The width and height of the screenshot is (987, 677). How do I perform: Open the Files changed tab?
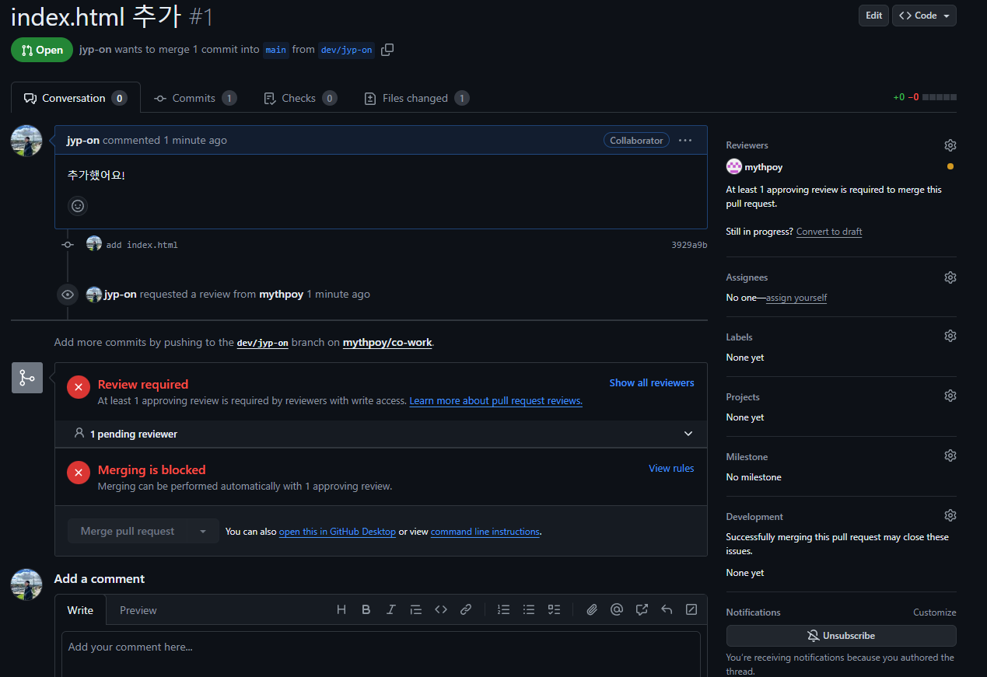pos(416,98)
